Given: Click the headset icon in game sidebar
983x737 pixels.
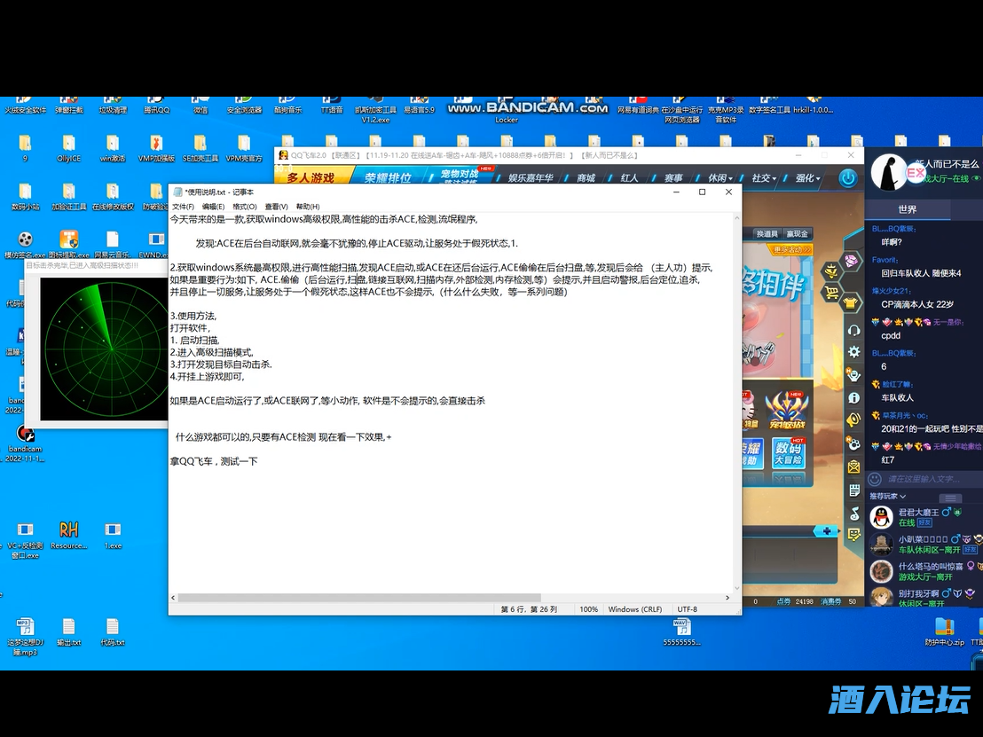Looking at the screenshot, I should 854,330.
